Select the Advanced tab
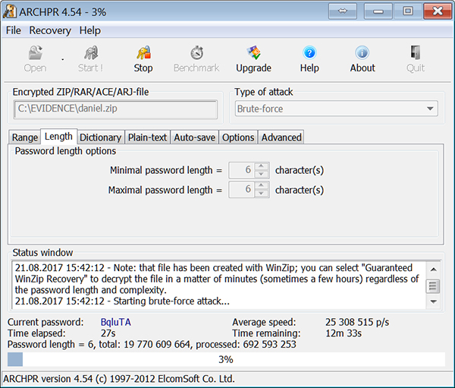Image resolution: width=455 pixels, height=388 pixels. [281, 137]
